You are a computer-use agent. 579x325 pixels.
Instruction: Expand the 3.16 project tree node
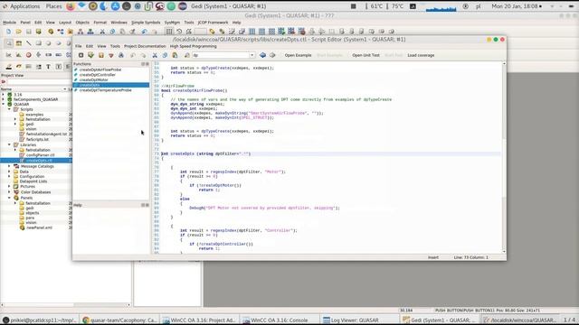pyautogui.click(x=4, y=95)
